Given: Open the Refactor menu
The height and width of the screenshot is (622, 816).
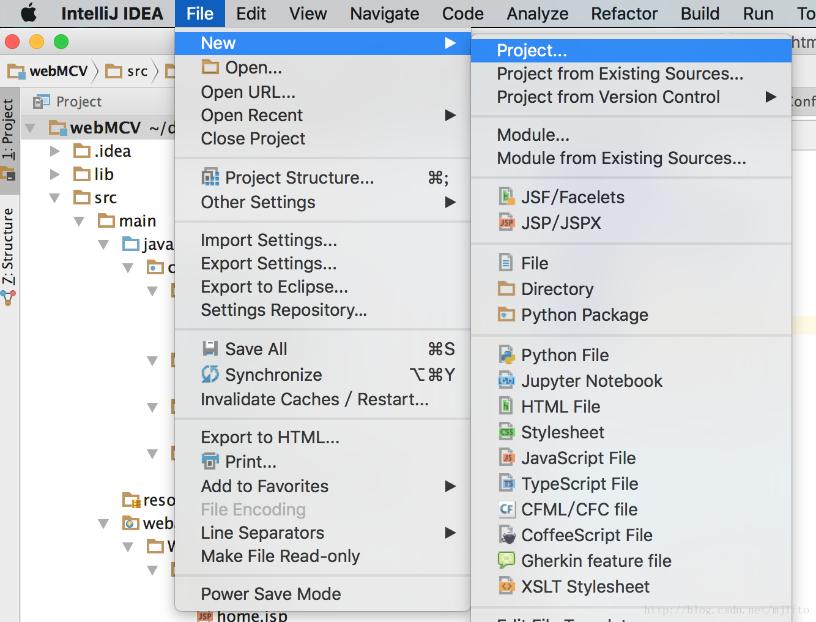Looking at the screenshot, I should point(624,13).
